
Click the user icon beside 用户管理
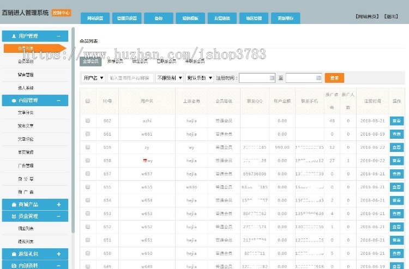[x=14, y=36]
